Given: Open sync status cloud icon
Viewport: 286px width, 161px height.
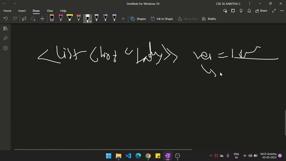Looking at the screenshot, I should tap(225, 11).
